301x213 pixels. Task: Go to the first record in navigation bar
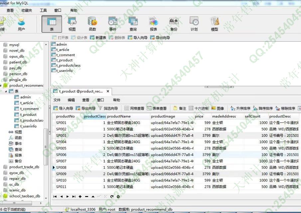pyautogui.click(x=55, y=196)
